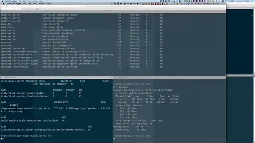The height and width of the screenshot is (143, 255).
Task: Click the 99% 683.83ms latency line
Action: [x=128, y=118]
